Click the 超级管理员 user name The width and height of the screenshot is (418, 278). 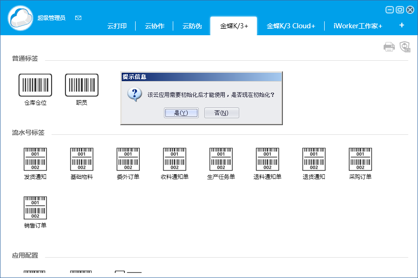[x=51, y=18]
